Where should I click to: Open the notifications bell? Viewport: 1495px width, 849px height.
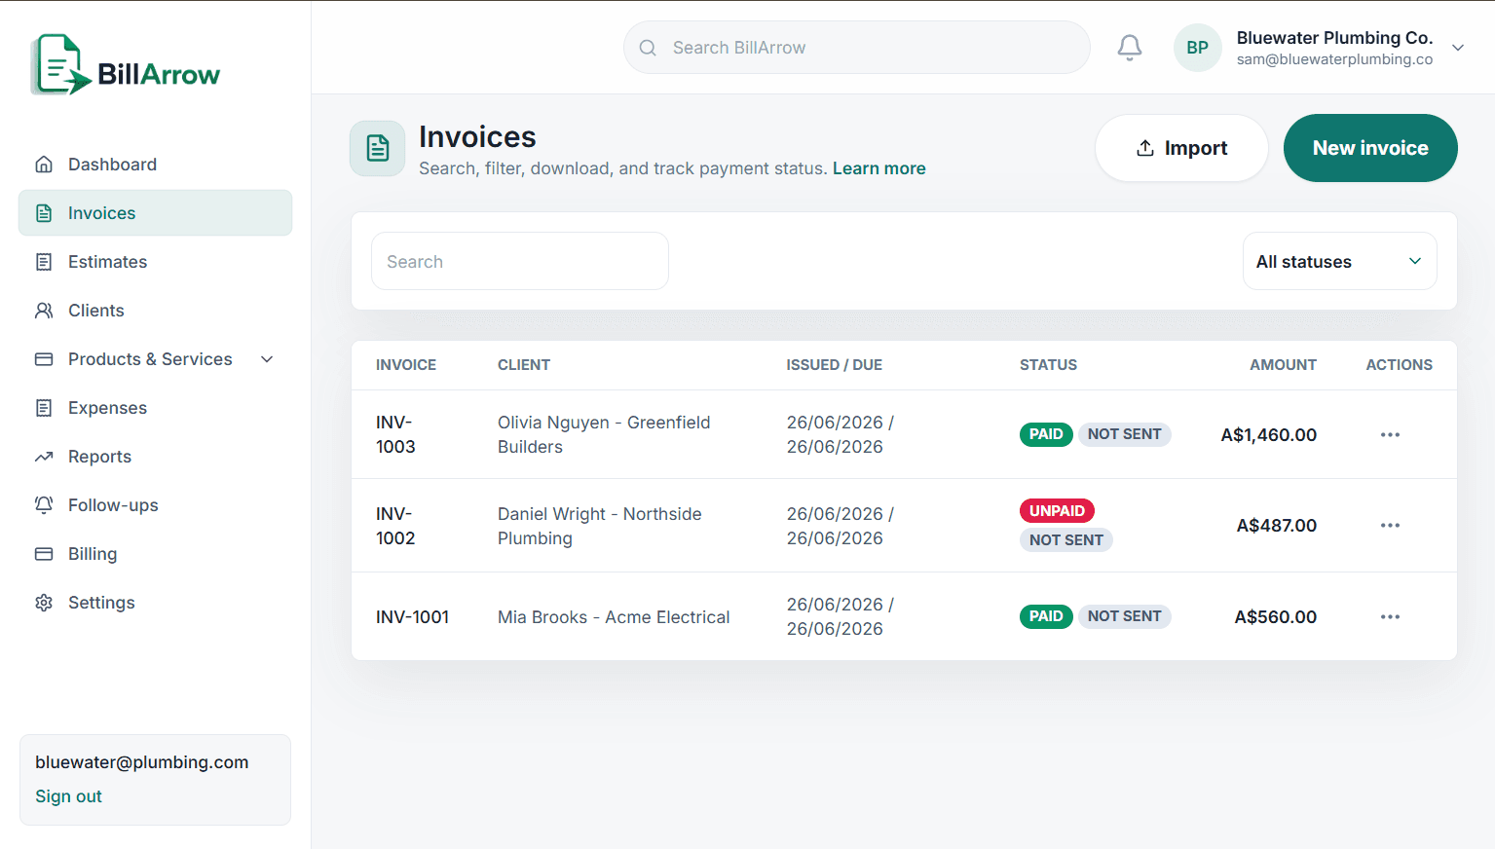1129,48
